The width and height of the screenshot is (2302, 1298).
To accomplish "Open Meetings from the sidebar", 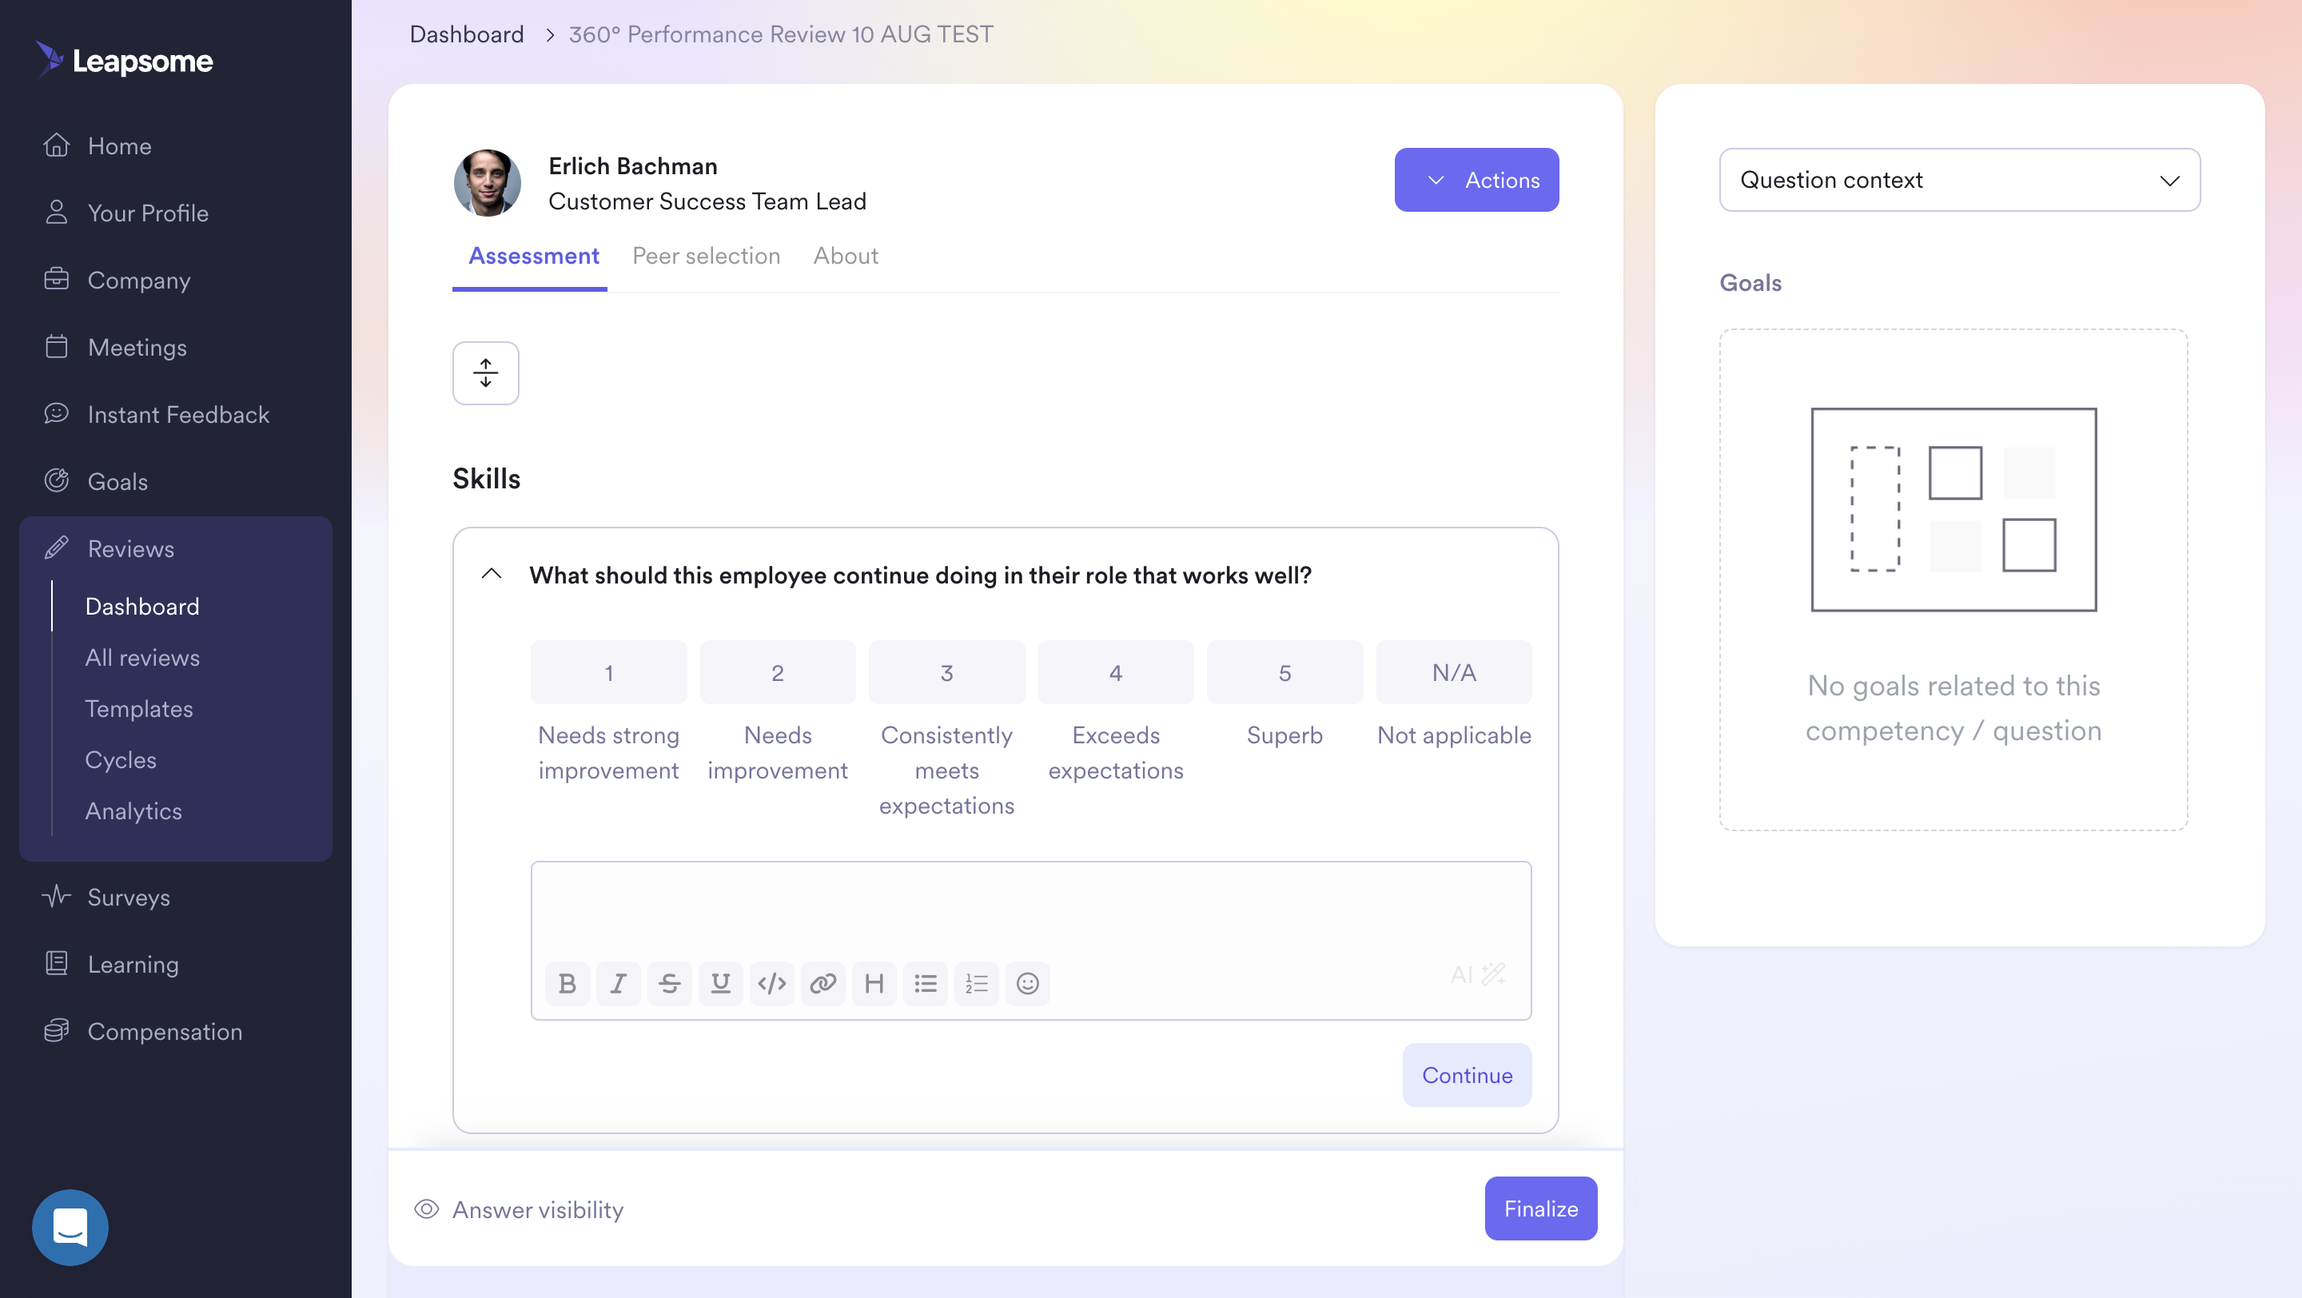I will [x=114, y=347].
